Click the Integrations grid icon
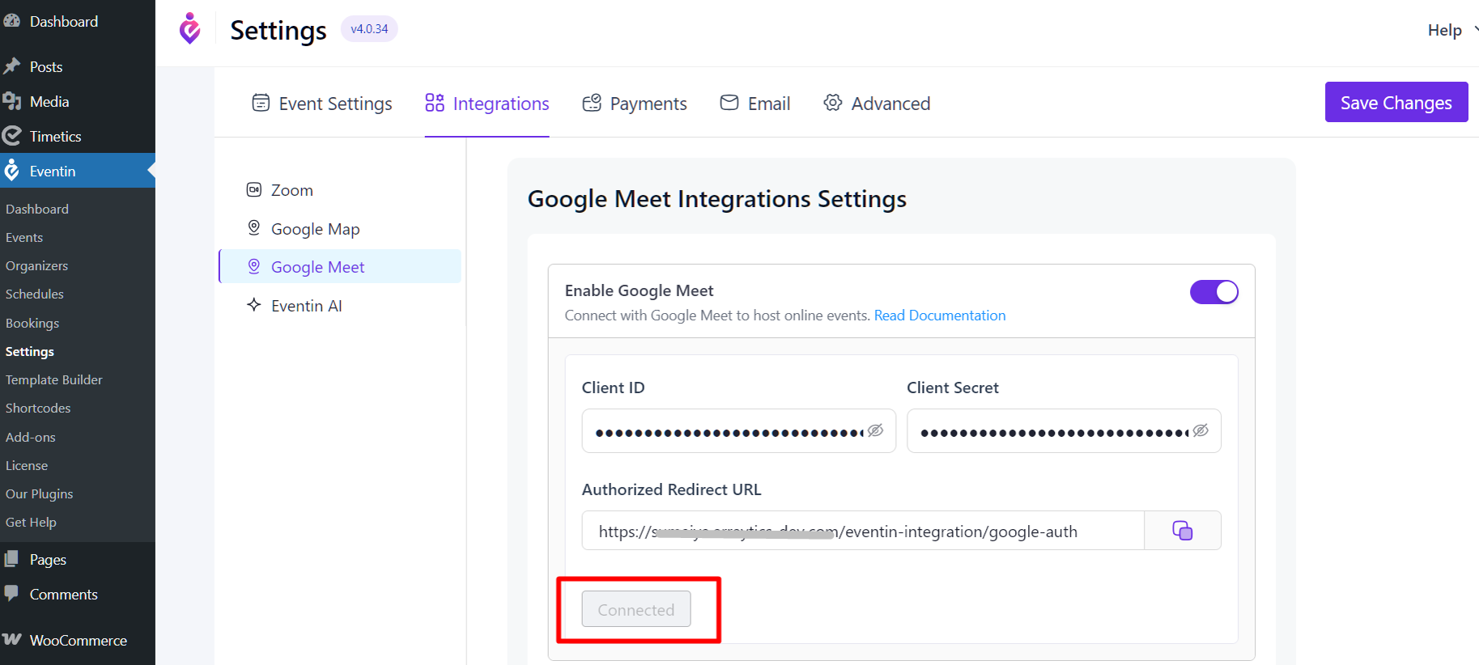1479x665 pixels. [x=435, y=103]
